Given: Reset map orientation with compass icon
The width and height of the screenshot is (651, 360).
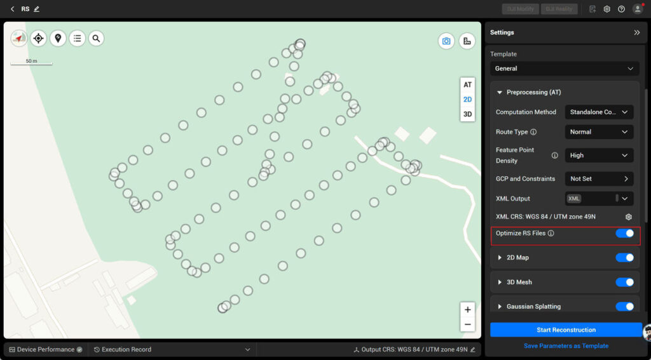Looking at the screenshot, I should [18, 39].
